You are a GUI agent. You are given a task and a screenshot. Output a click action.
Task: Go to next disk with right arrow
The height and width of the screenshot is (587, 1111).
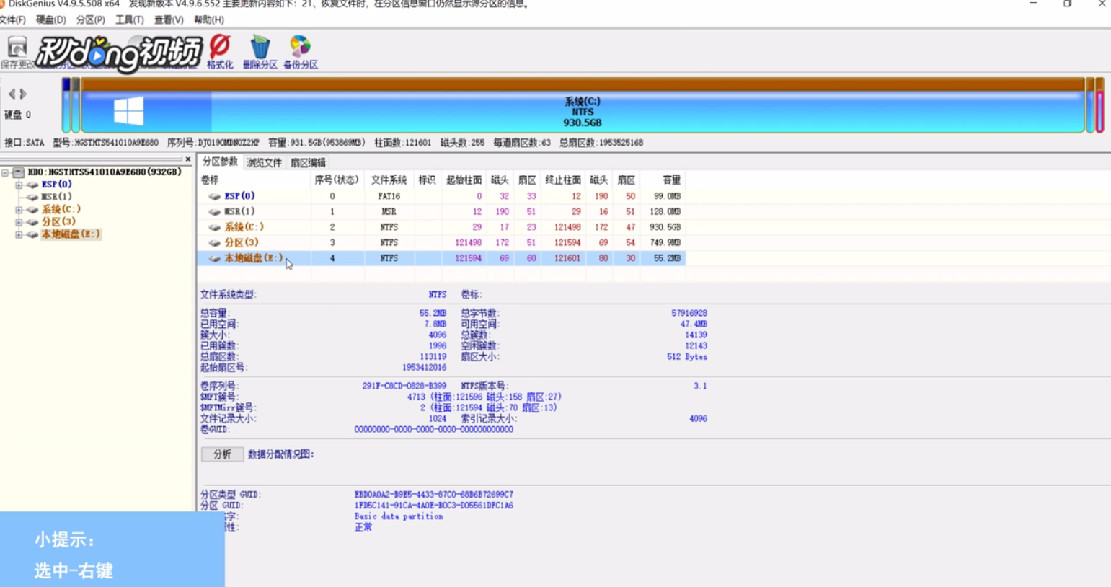coord(23,94)
